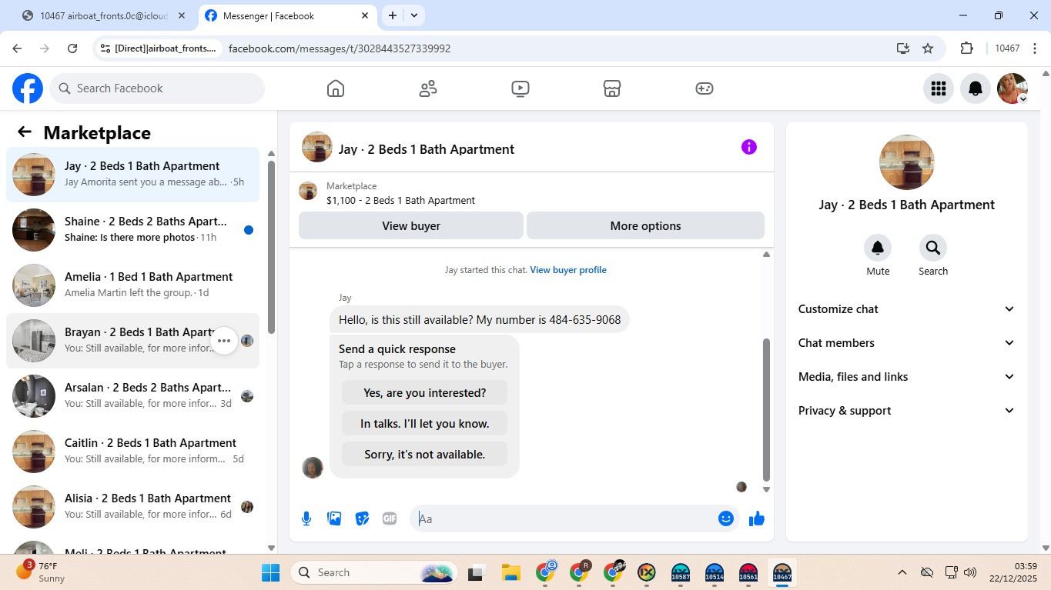Bookmark this page with the star icon
The width and height of the screenshot is (1051, 590).
[928, 48]
